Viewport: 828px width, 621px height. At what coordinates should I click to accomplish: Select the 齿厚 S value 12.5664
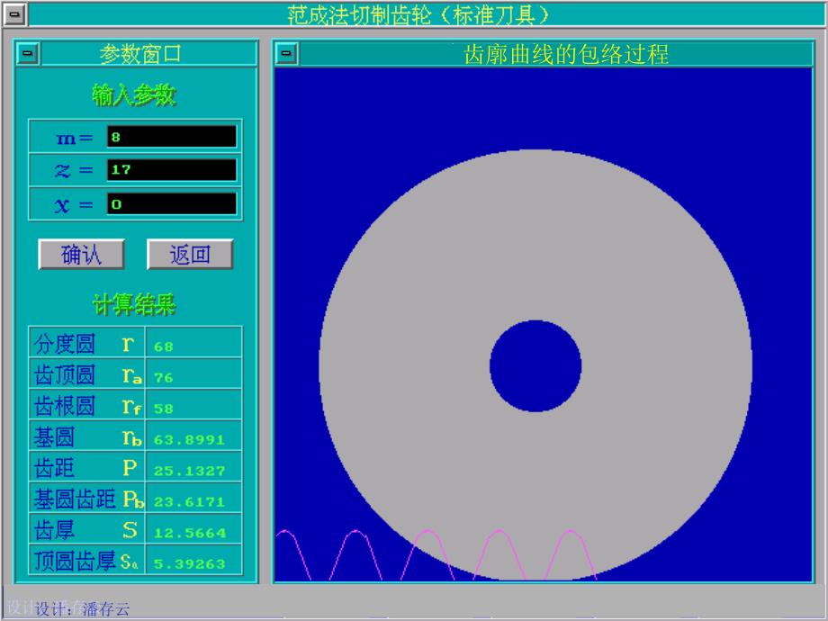(190, 533)
